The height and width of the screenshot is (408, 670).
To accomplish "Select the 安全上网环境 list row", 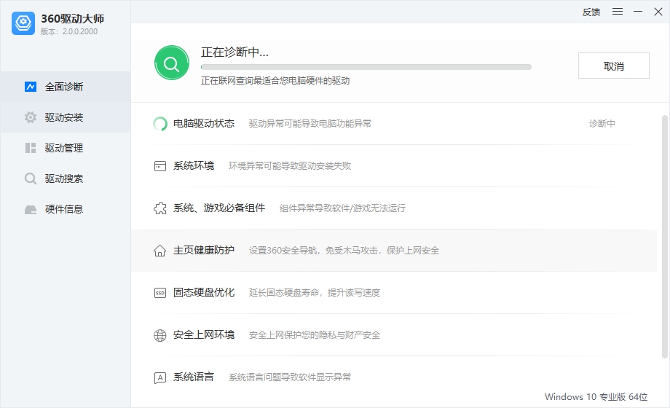I will pos(393,335).
